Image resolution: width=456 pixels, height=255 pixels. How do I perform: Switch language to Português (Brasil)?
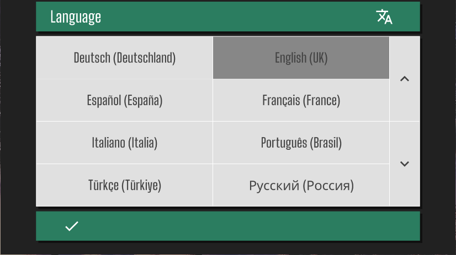click(x=301, y=143)
